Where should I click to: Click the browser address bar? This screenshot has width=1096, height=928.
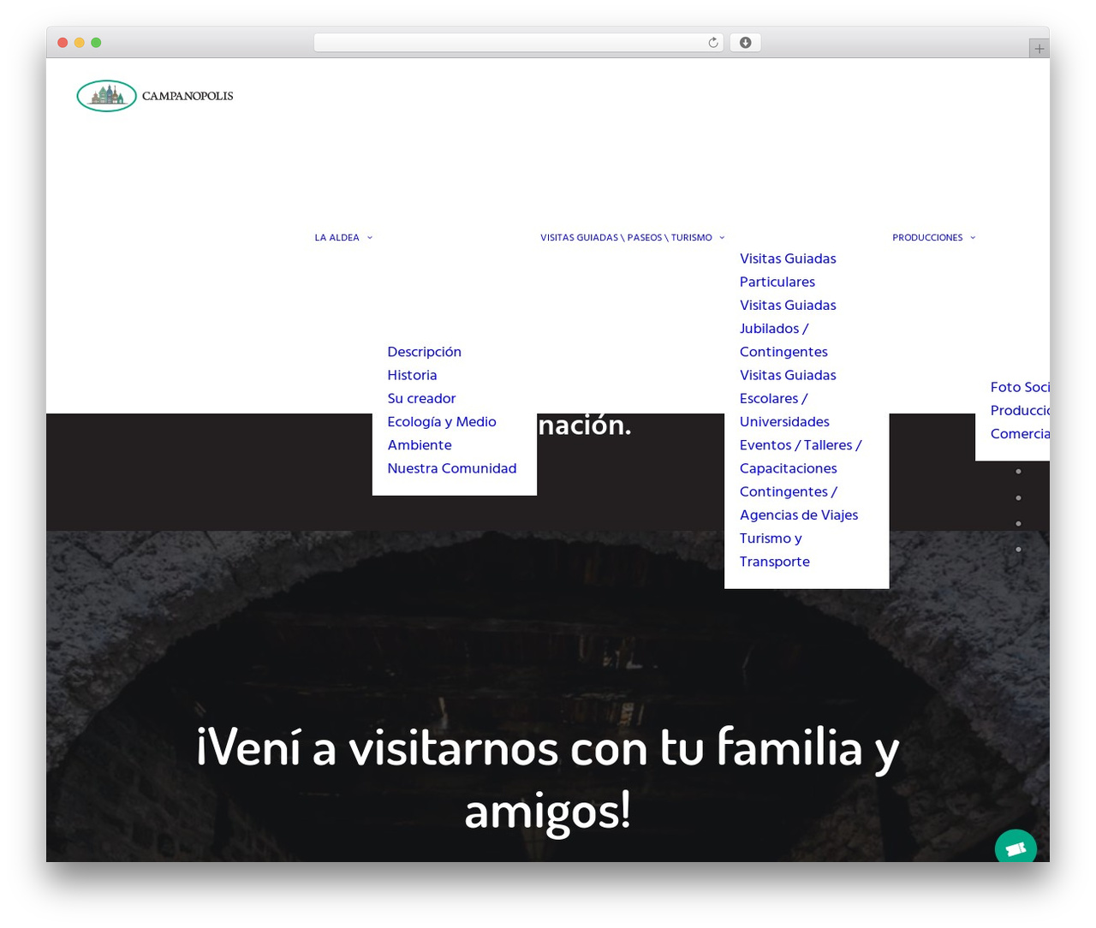coord(518,43)
